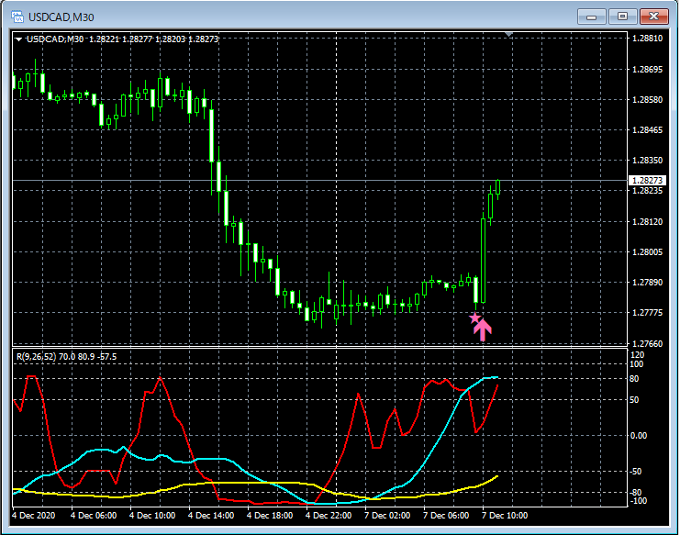Click the last green candle at chart top

[x=497, y=187]
